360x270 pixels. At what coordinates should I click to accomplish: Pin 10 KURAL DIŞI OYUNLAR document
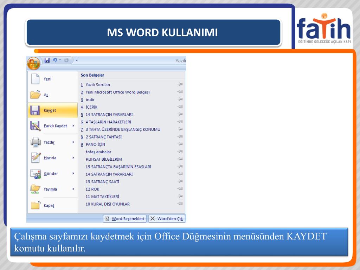click(x=180, y=204)
